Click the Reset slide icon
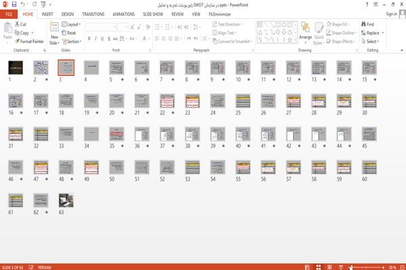This screenshot has height=270, width=406. click(64, 33)
